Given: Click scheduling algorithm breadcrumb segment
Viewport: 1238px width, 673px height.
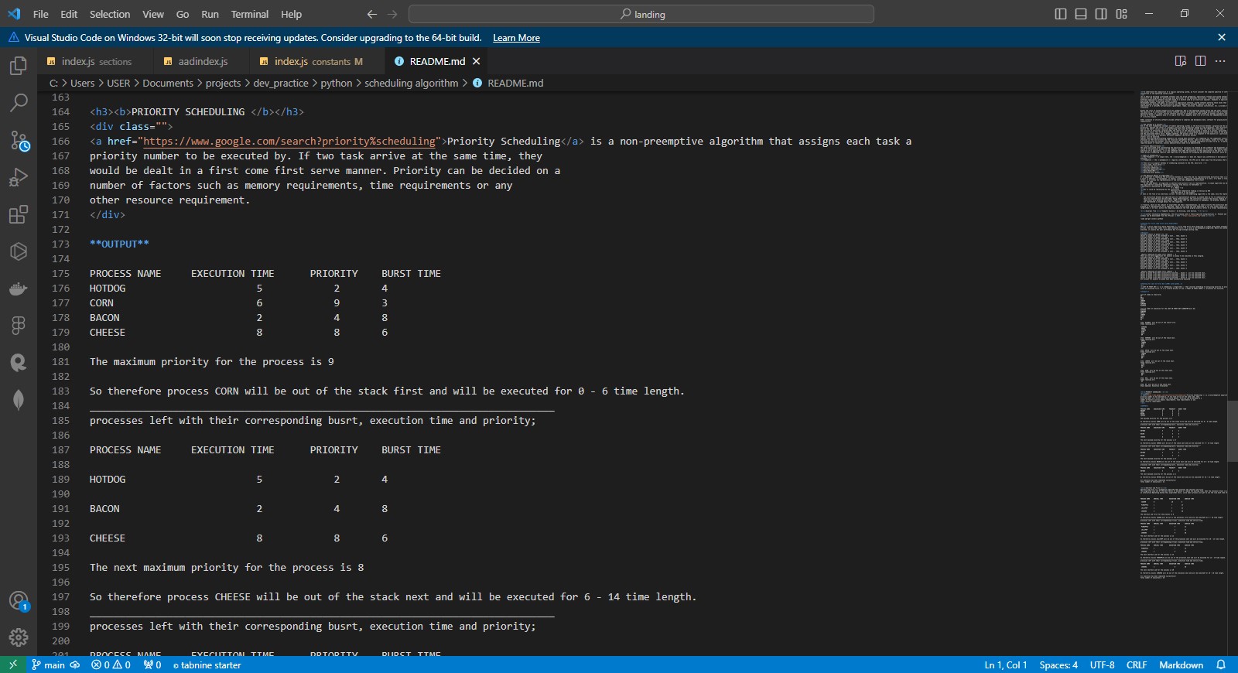Looking at the screenshot, I should 412,83.
